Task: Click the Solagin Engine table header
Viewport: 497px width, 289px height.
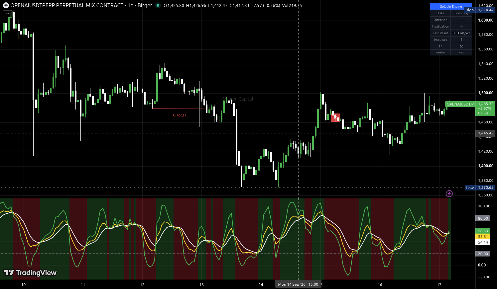Action: click(451, 7)
